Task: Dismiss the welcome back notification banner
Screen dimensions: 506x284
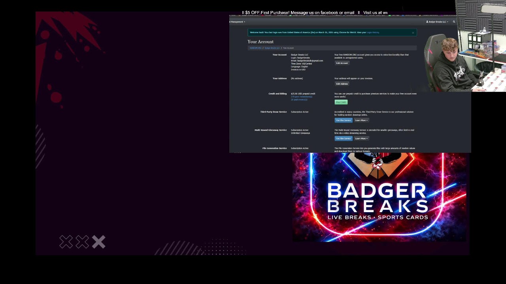Action: pyautogui.click(x=413, y=33)
